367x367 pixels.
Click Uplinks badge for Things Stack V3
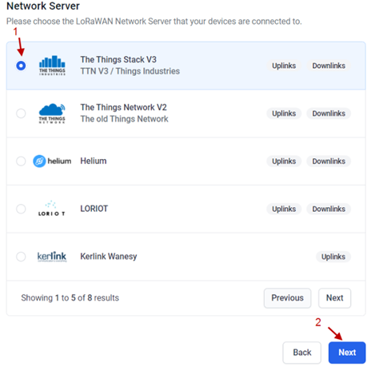coord(284,66)
